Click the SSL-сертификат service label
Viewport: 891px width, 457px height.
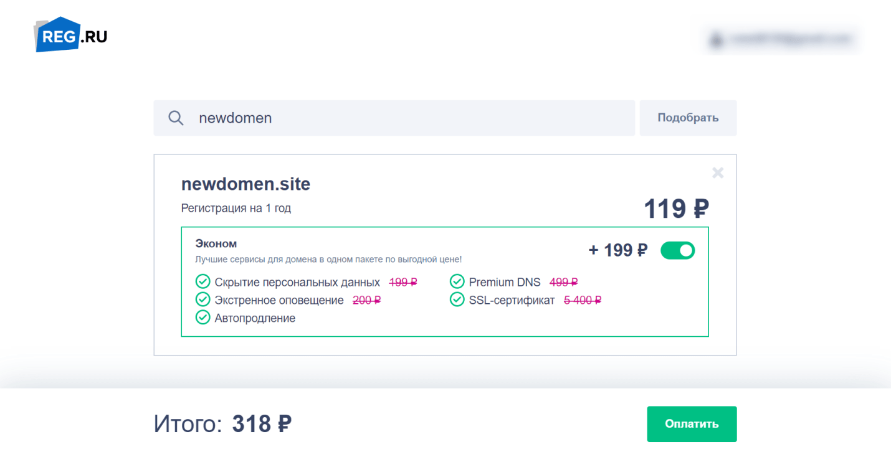(512, 300)
